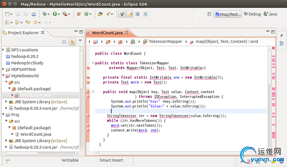287x167 pixels.
Task: Collapse the Proj project node
Action: tap(3, 114)
